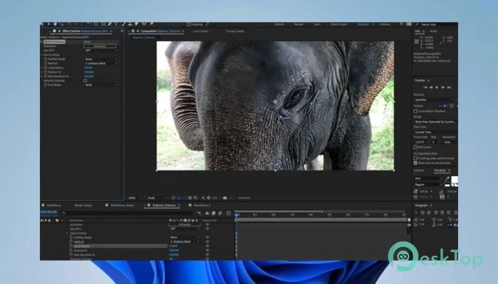This screenshot has width=498, height=284.
Task: Step forward one frame in Preview panel
Action: coord(443,87)
